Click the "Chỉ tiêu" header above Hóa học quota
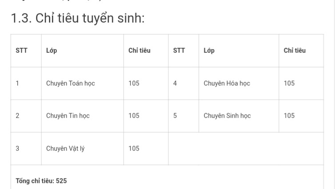This screenshot has width=335, height=189. [x=295, y=51]
